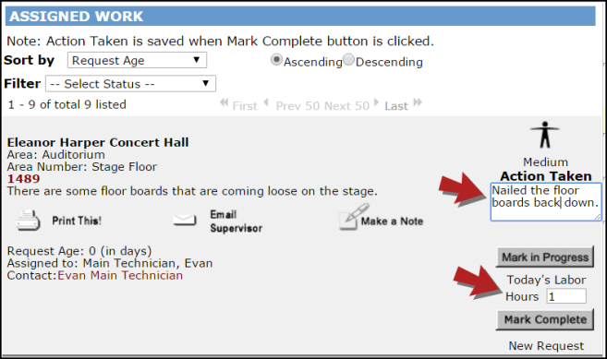Click the printer icon
This screenshot has width=607, height=359.
point(28,221)
